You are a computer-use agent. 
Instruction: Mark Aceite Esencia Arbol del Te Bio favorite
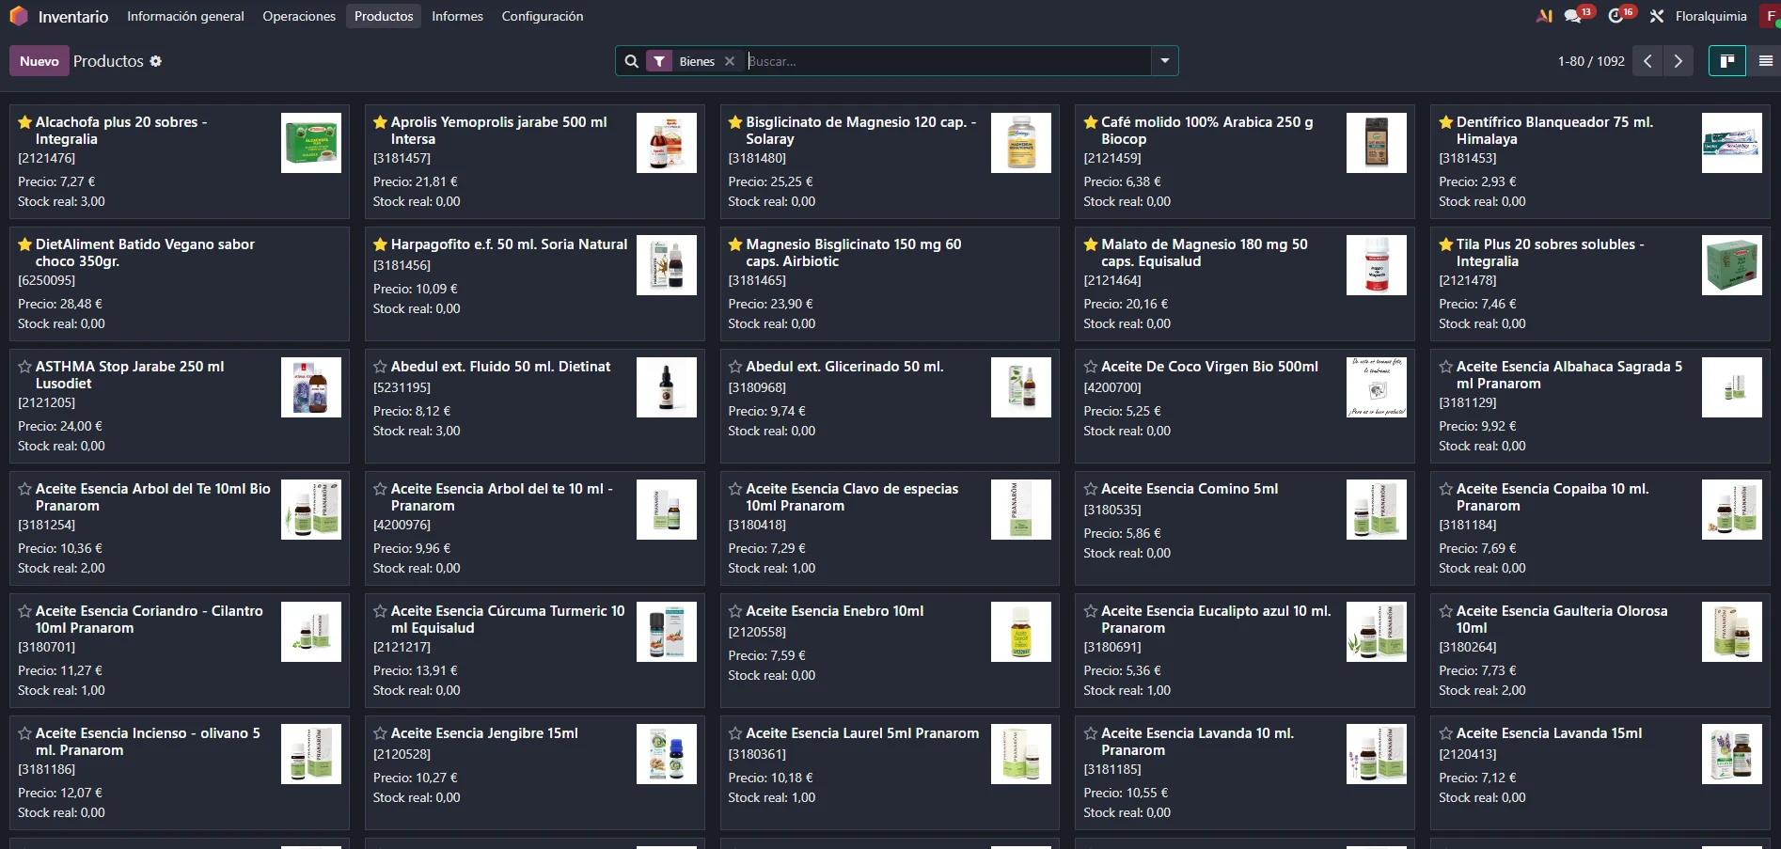25,489
